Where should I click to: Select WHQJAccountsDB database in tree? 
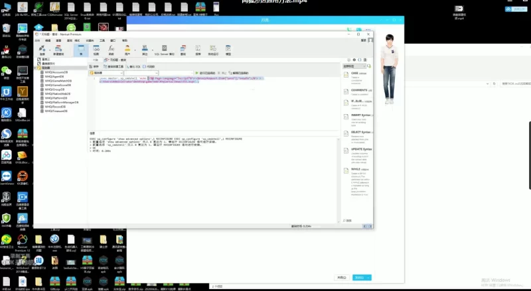(56, 72)
